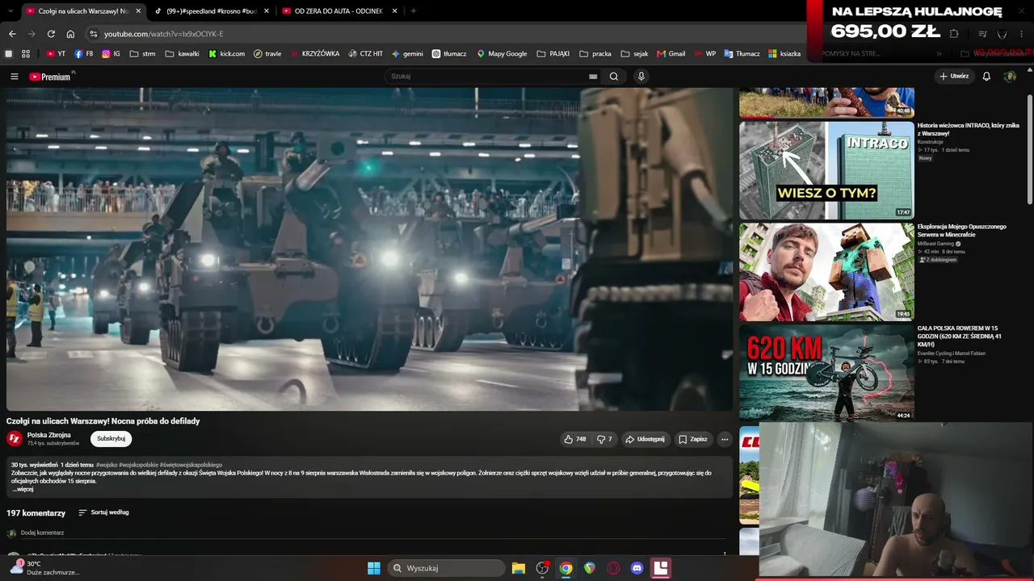
Task: Open the #wojskopolskie hashtag link
Action: click(x=138, y=465)
